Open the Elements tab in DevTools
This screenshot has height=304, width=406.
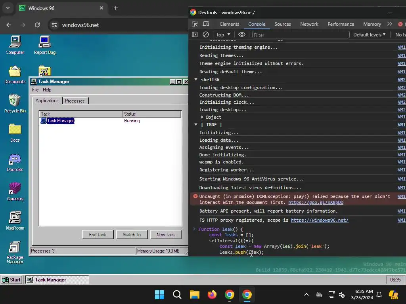tap(230, 24)
